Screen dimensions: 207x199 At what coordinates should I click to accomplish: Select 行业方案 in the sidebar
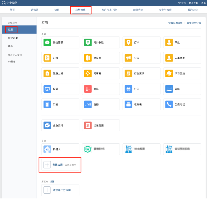click(x=13, y=38)
